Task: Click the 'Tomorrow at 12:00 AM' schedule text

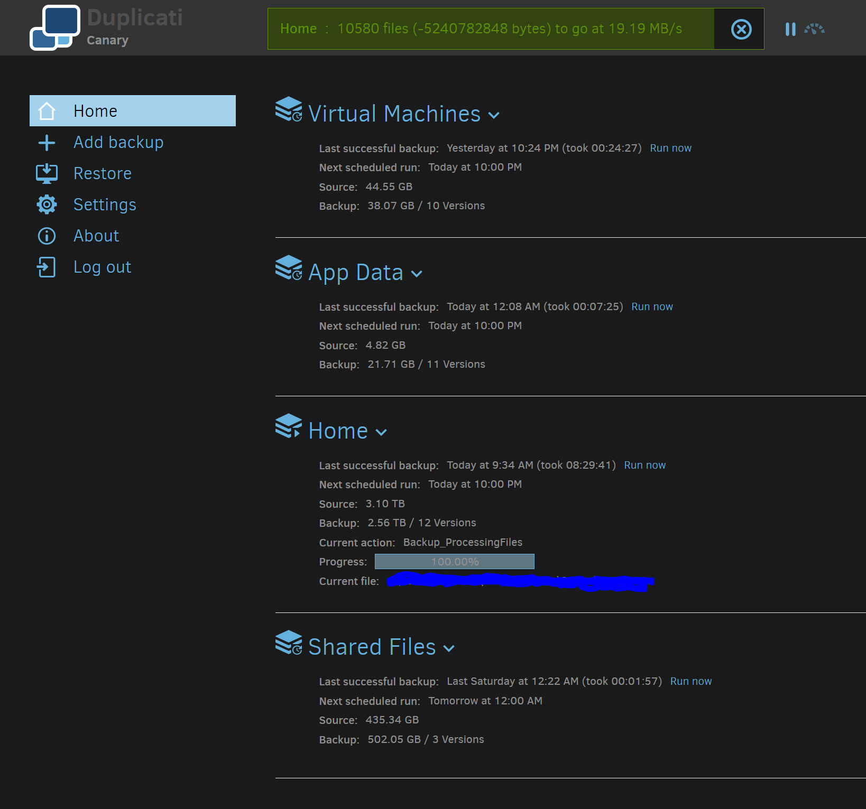Action: tap(485, 701)
